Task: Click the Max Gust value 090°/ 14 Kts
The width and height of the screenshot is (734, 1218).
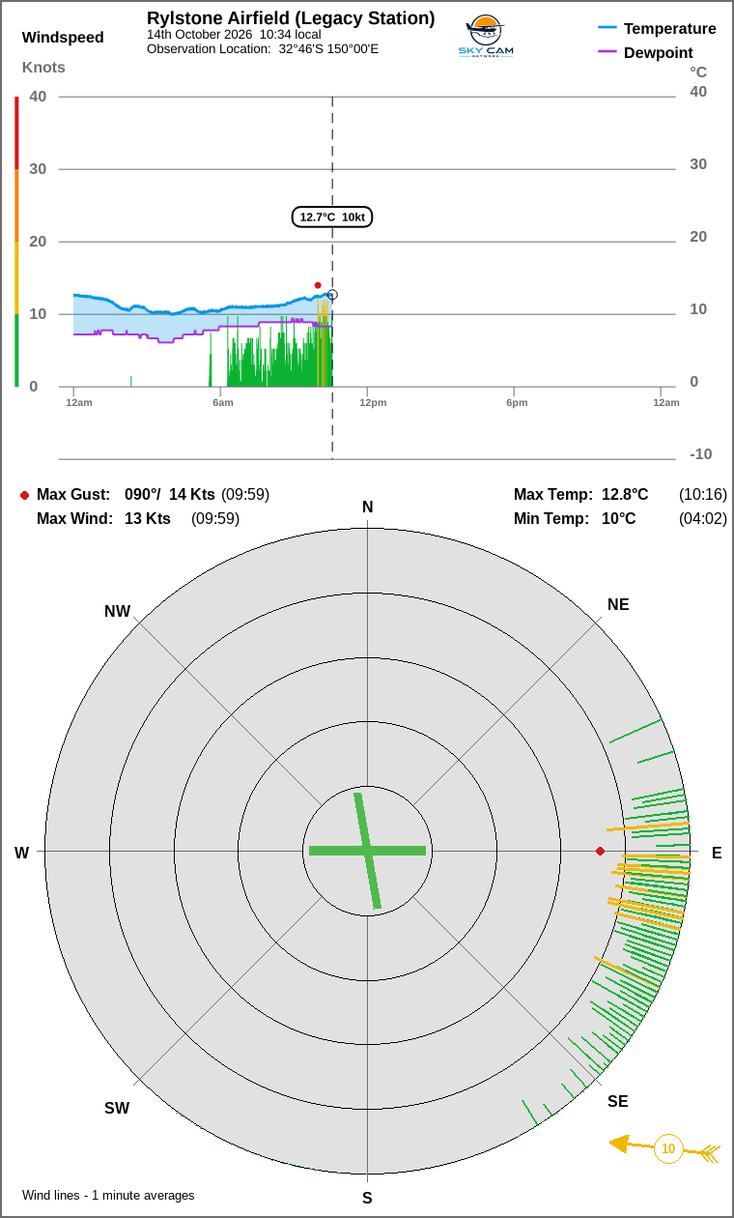Action: [x=170, y=495]
